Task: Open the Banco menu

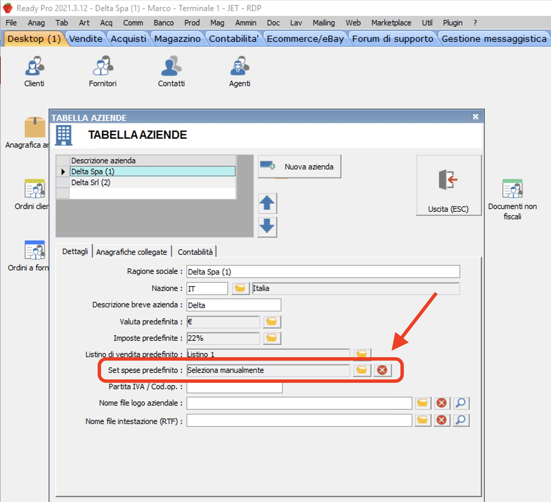Action: point(164,23)
